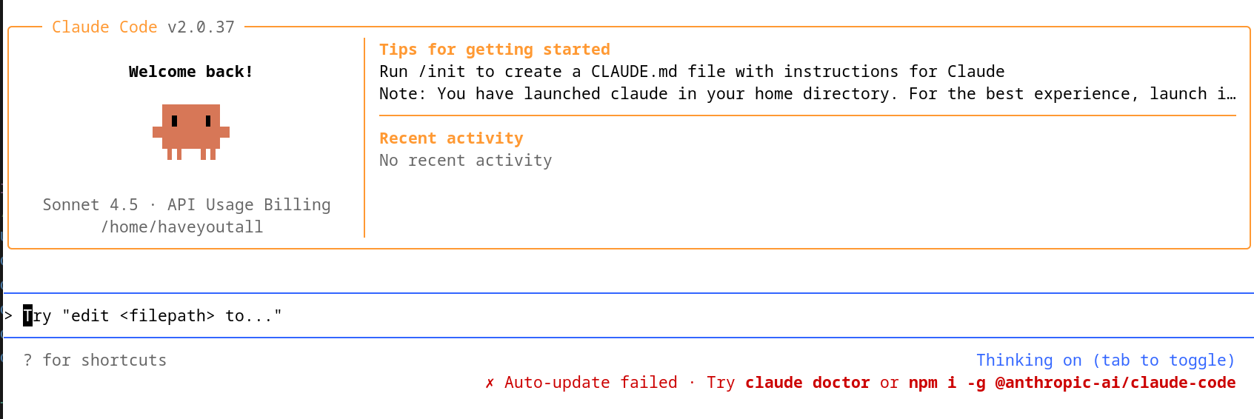This screenshot has width=1254, height=419.
Task: Click the red X auto-update failed icon
Action: [490, 383]
